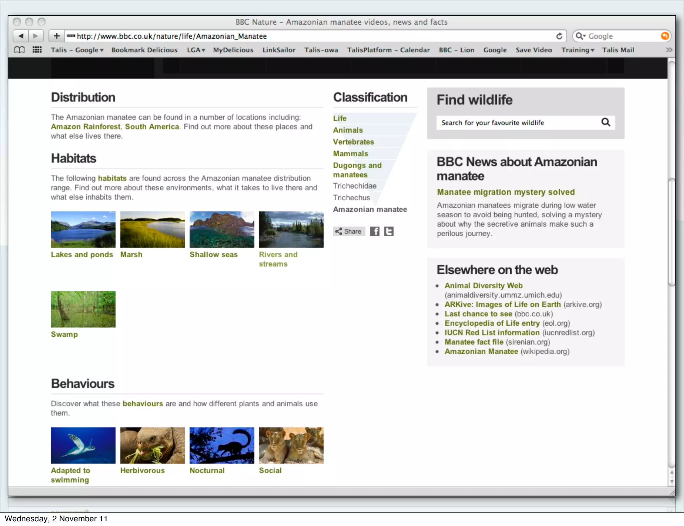The width and height of the screenshot is (684, 526).
Task: Click the Share button under Classification
Action: [348, 231]
